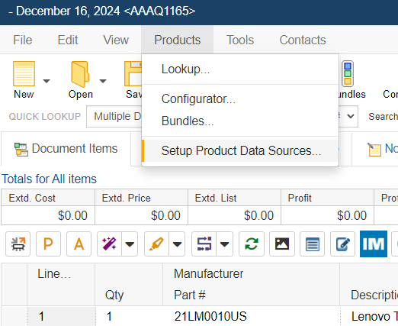Open the highlighter dropdown arrow
This screenshot has width=398, height=326.
(x=177, y=244)
